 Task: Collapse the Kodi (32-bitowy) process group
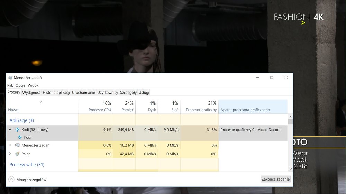10,130
